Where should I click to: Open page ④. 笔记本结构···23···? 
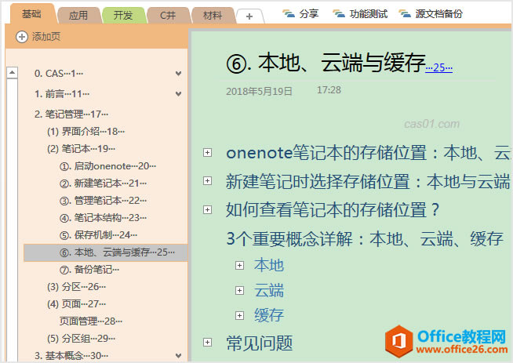103,218
